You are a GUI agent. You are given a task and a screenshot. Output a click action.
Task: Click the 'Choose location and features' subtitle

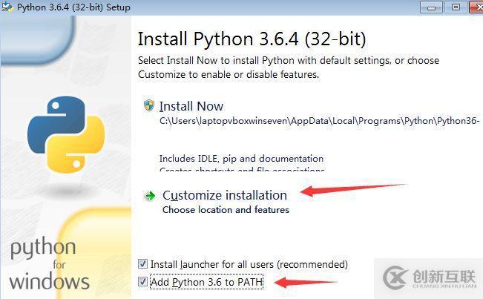click(226, 210)
